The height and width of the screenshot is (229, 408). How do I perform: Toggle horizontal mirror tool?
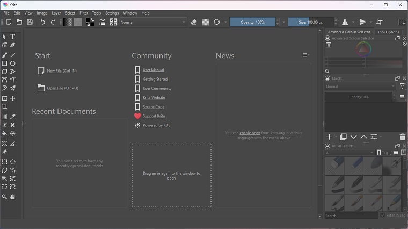[x=345, y=22]
